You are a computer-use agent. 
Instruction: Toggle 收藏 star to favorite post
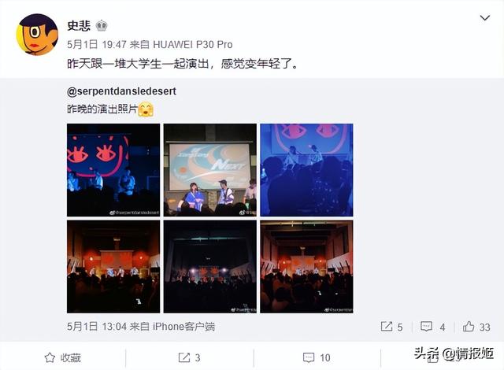[x=62, y=357]
